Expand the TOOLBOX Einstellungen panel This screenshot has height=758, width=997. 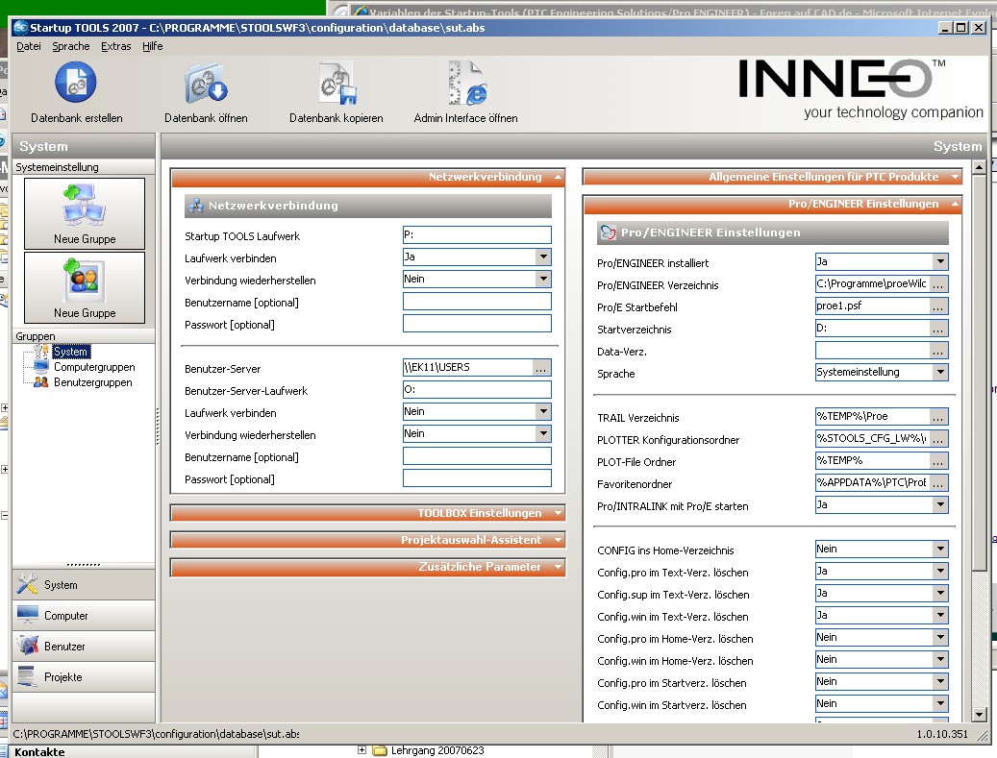558,513
